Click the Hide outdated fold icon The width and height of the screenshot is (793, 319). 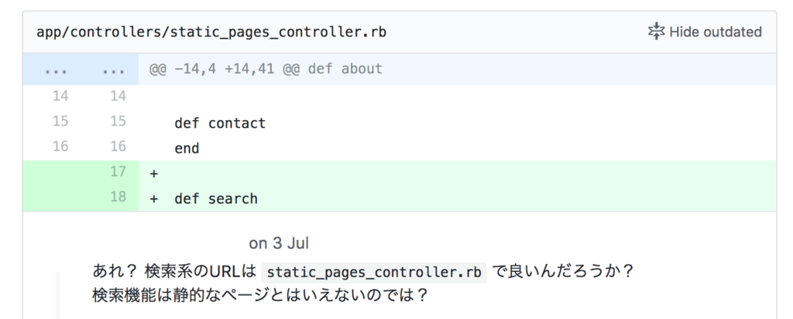click(x=656, y=31)
